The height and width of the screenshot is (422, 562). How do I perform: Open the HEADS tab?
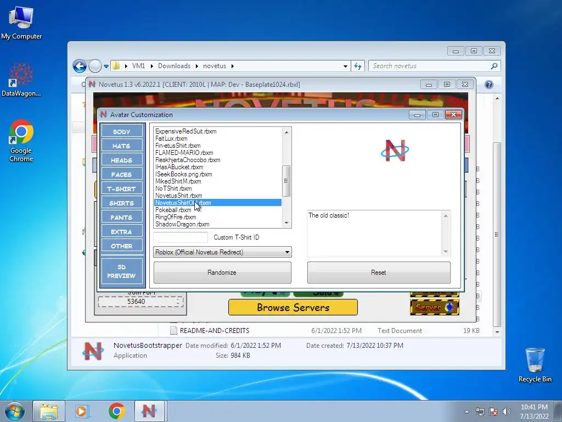(122, 160)
